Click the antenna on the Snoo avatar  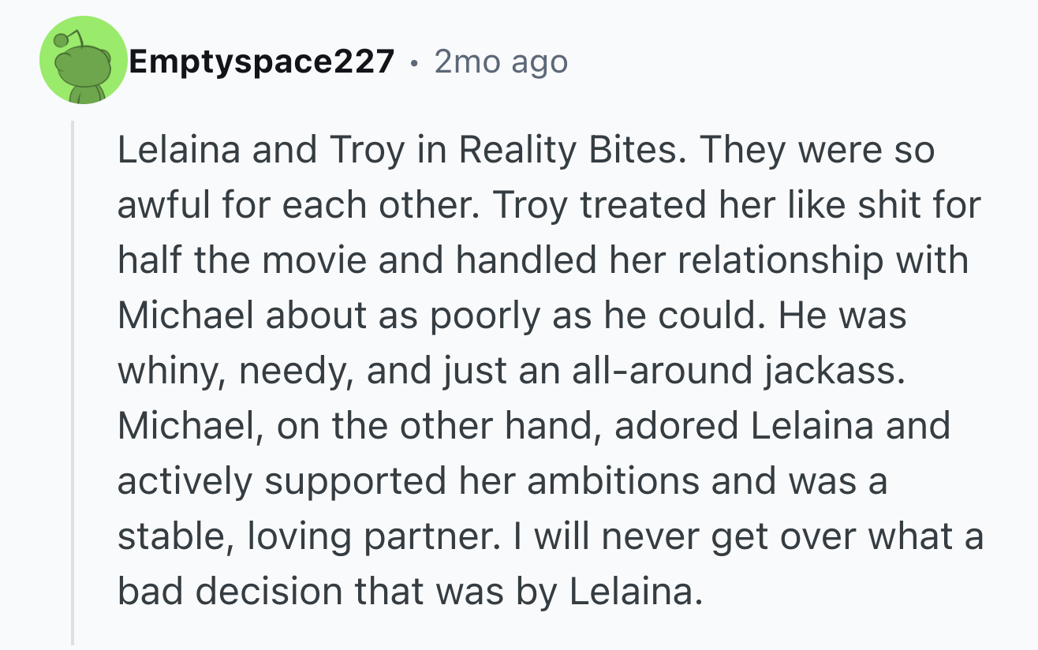click(x=65, y=39)
